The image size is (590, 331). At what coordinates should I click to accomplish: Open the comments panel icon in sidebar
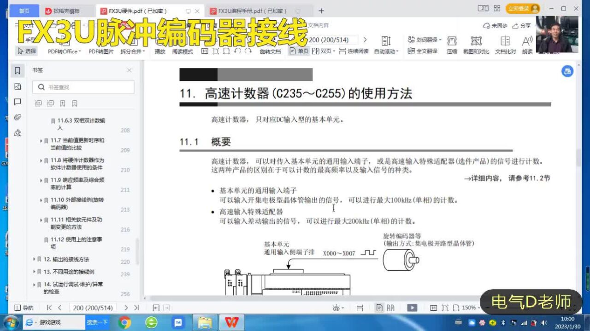(18, 102)
